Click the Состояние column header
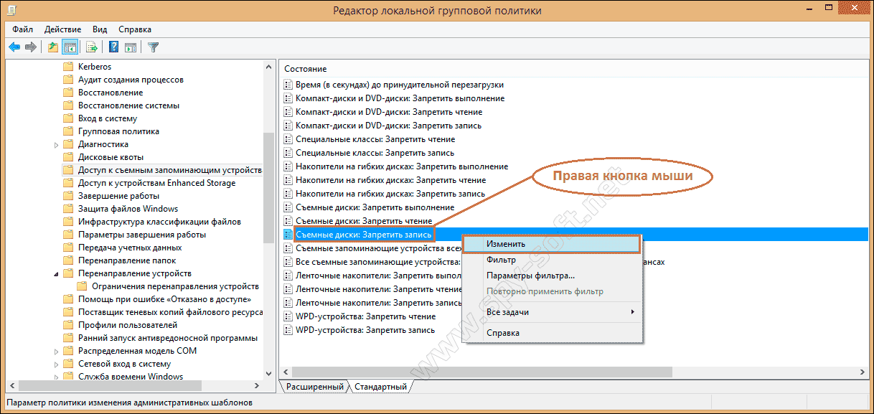The height and width of the screenshot is (414, 874). point(306,69)
